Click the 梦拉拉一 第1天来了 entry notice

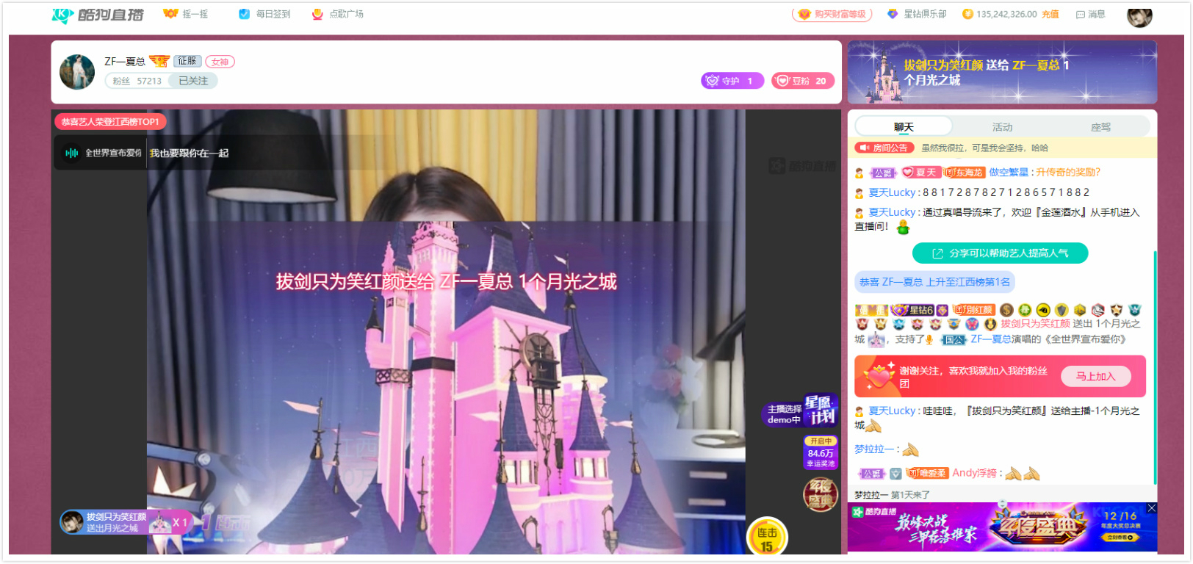[892, 495]
